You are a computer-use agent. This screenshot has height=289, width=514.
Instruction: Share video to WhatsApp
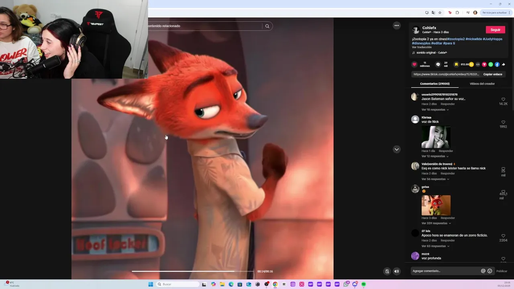point(491,64)
